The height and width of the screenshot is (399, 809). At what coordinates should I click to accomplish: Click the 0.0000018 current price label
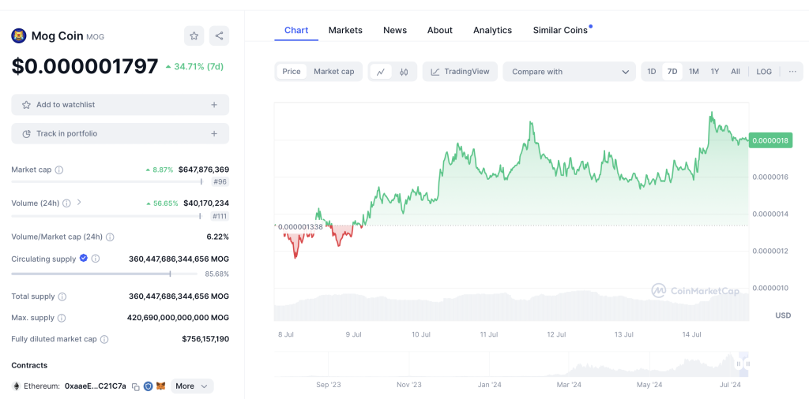point(770,140)
